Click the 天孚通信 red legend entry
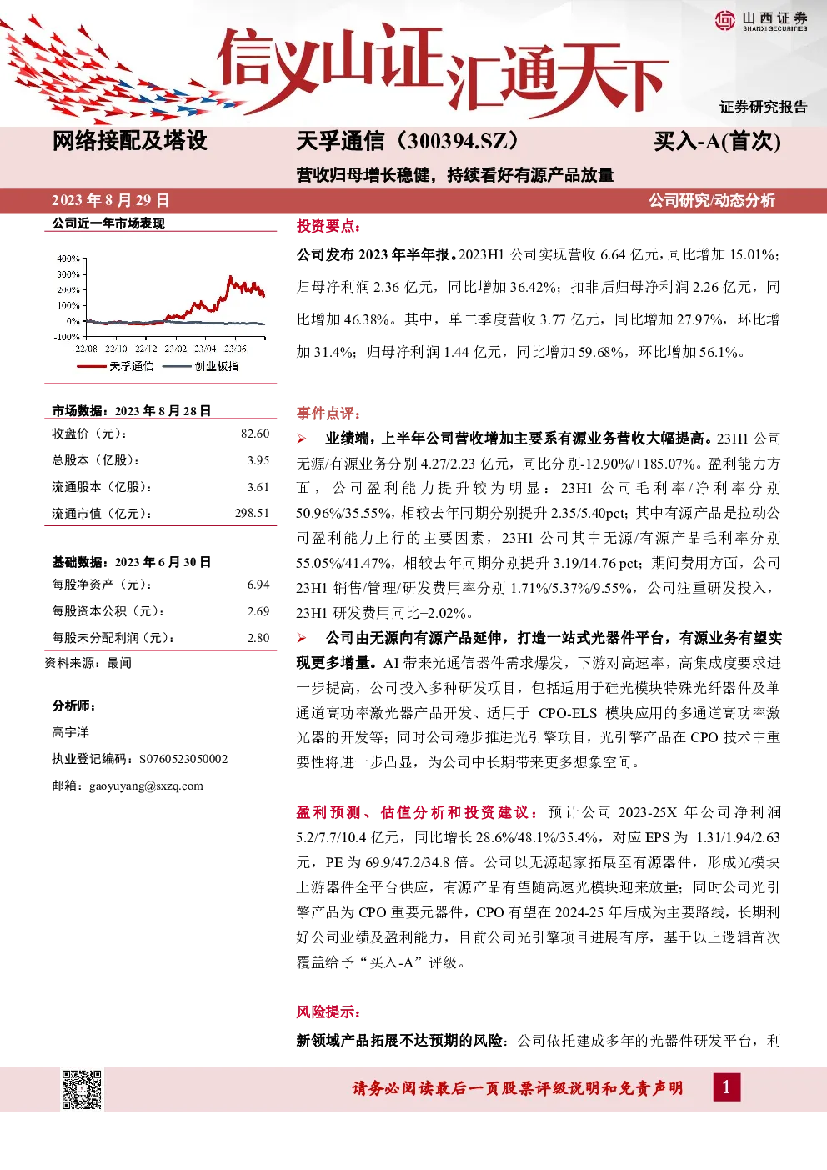Screen dimensions: 827x1170 click(115, 366)
